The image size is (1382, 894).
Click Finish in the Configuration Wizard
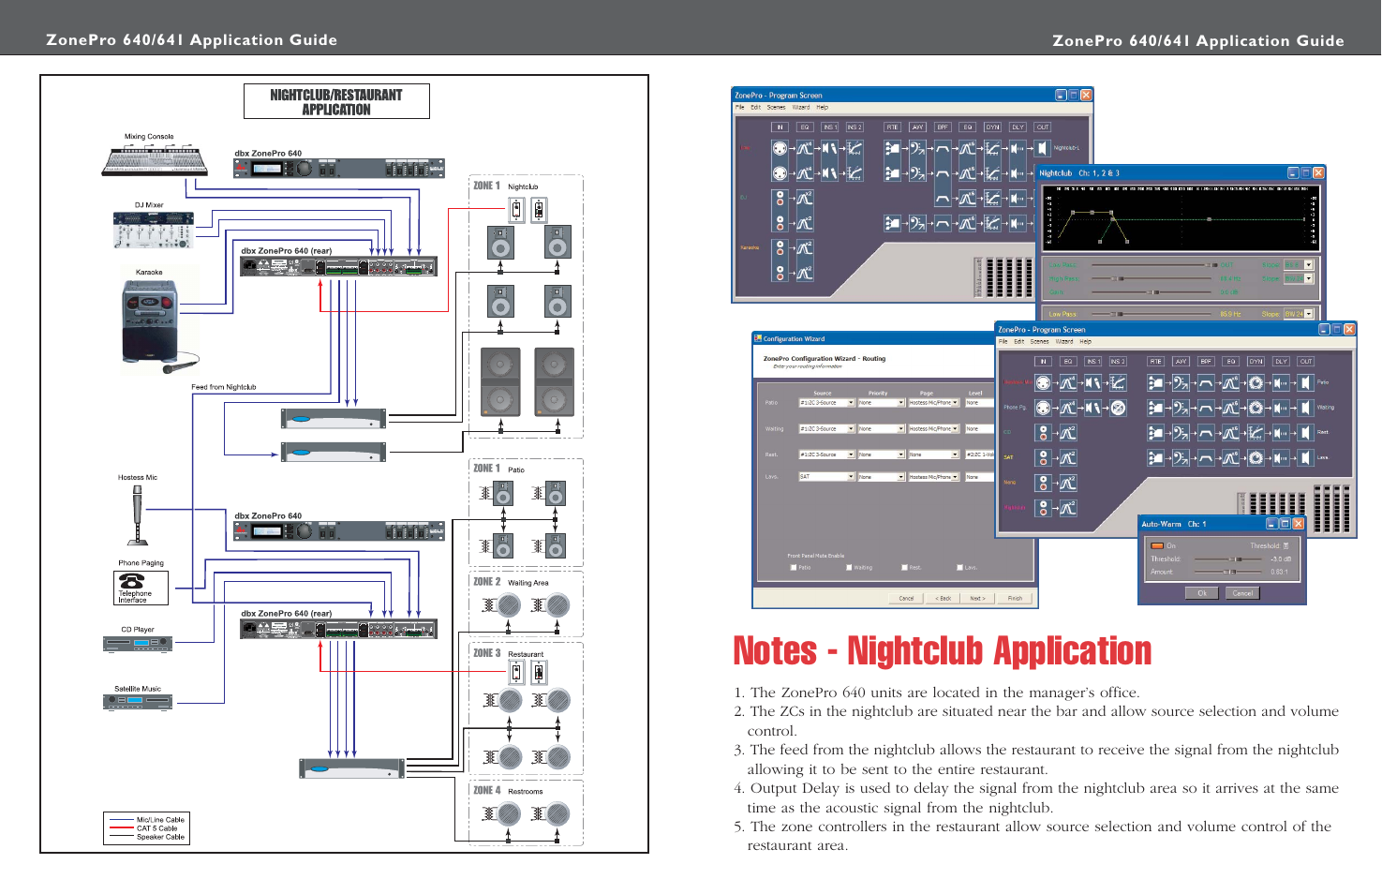point(1015,598)
